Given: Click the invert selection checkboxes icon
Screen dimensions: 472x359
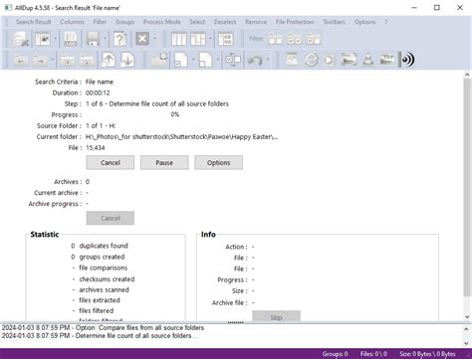Looking at the screenshot, I should click(x=233, y=60).
